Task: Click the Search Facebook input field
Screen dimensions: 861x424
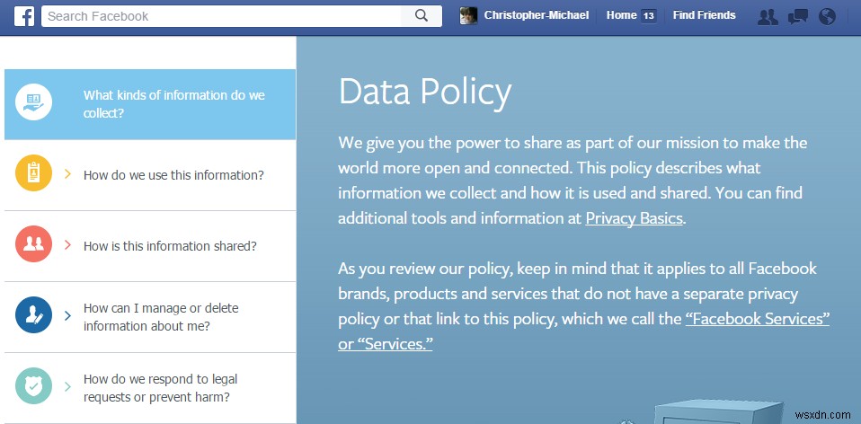Action: pyautogui.click(x=220, y=16)
